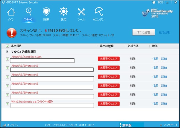Image resolution: width=180 pixels, height=128 pixels.
Task: Click the パターンファイルバージョン 2014.11.08.17 text
Action: tap(69, 125)
